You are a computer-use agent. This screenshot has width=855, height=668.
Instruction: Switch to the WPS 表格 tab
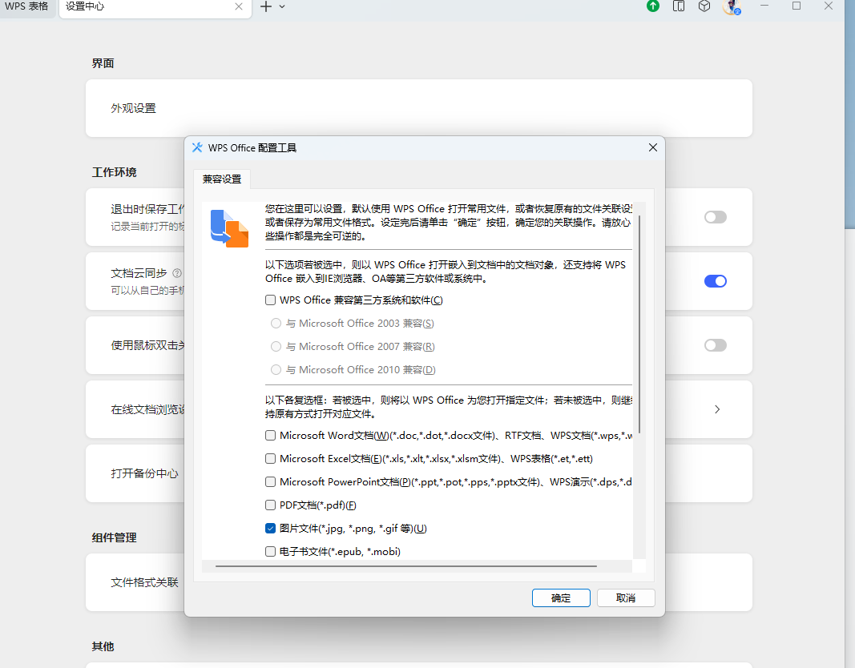point(26,6)
